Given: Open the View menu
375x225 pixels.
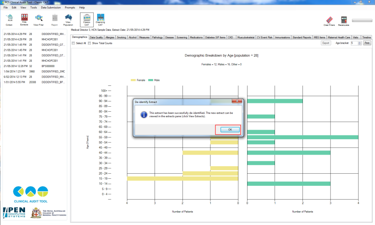Looking at the screenshot, I should [x=23, y=7].
